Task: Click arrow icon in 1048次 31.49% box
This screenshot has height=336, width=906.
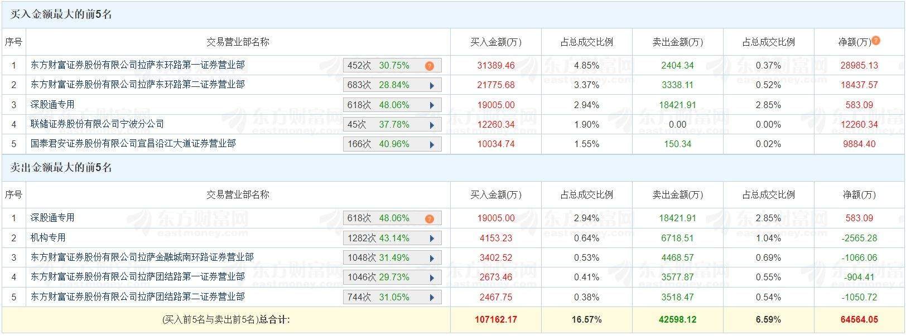Action: pyautogui.click(x=432, y=258)
